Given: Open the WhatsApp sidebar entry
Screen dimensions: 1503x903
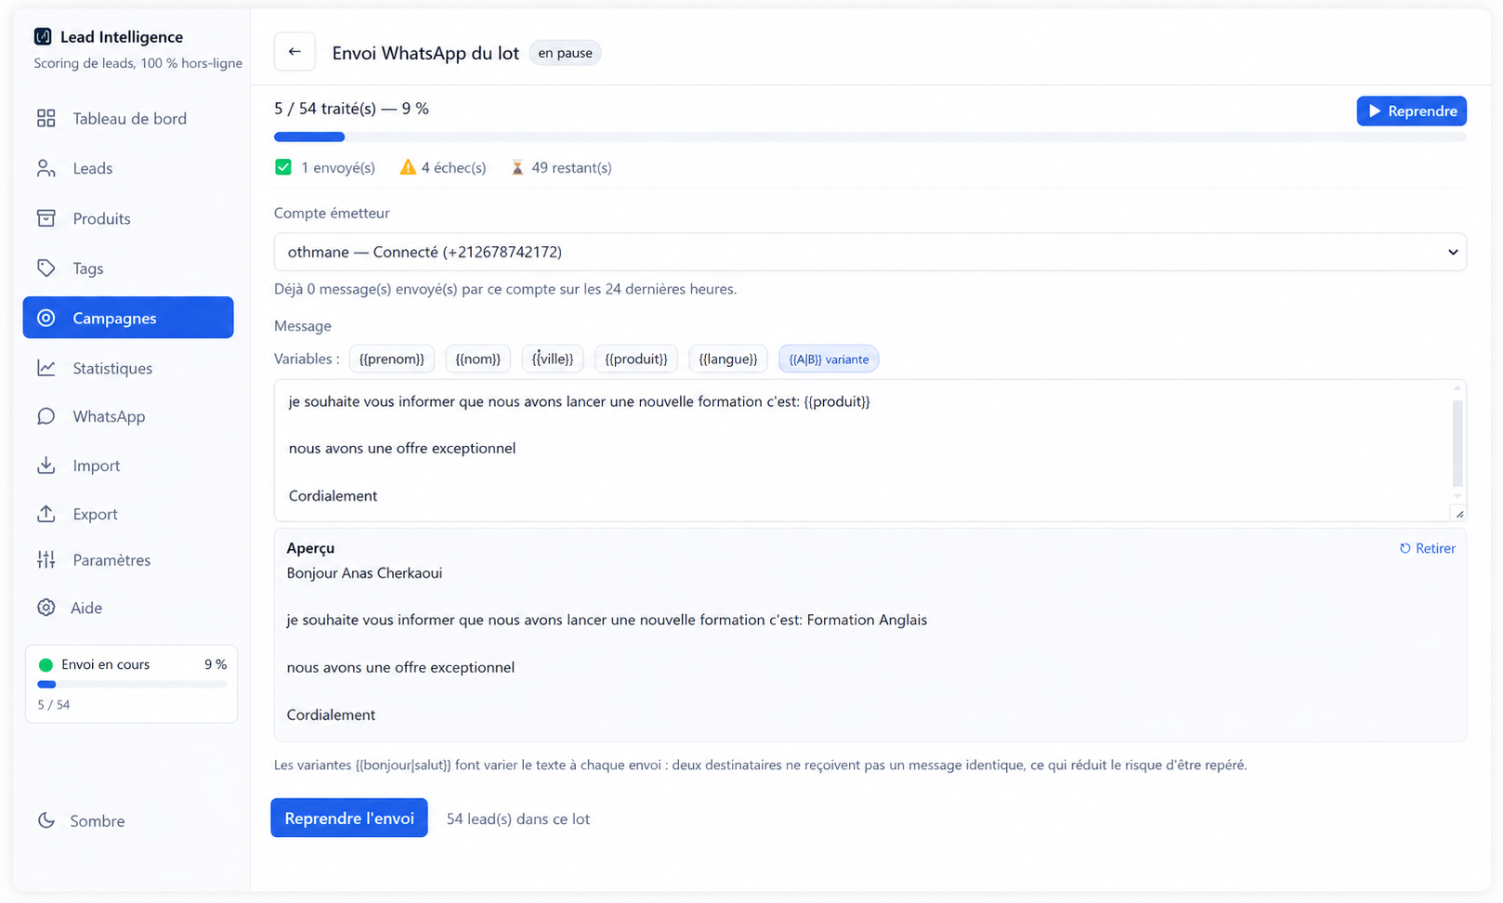Looking at the screenshot, I should pyautogui.click(x=128, y=416).
